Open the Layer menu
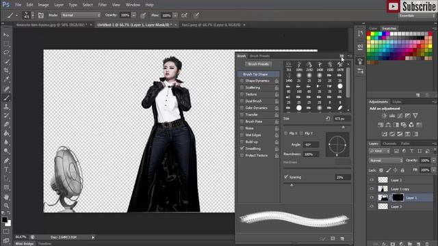Screen dimensions: 438x246 59,5
